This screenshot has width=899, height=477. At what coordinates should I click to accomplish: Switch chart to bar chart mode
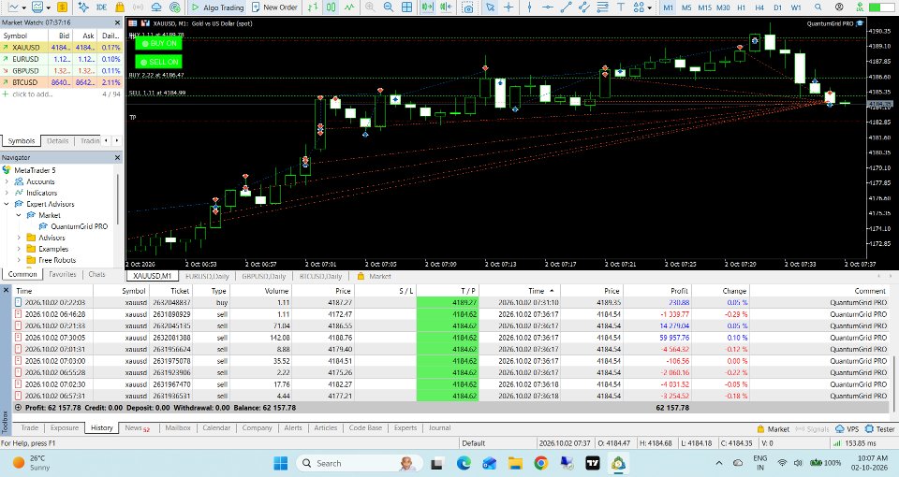click(x=313, y=7)
